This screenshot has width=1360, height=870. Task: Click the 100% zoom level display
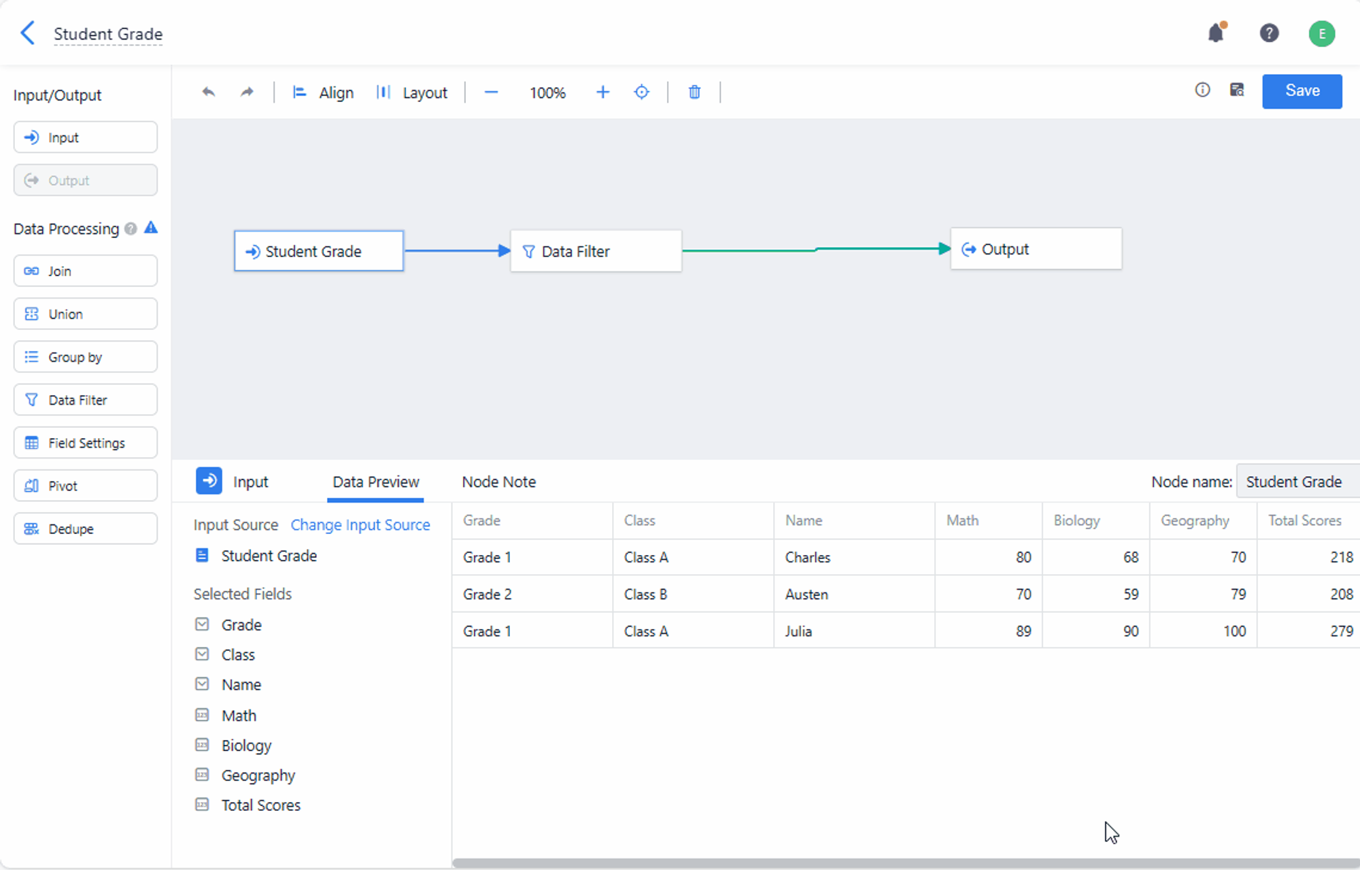[547, 93]
